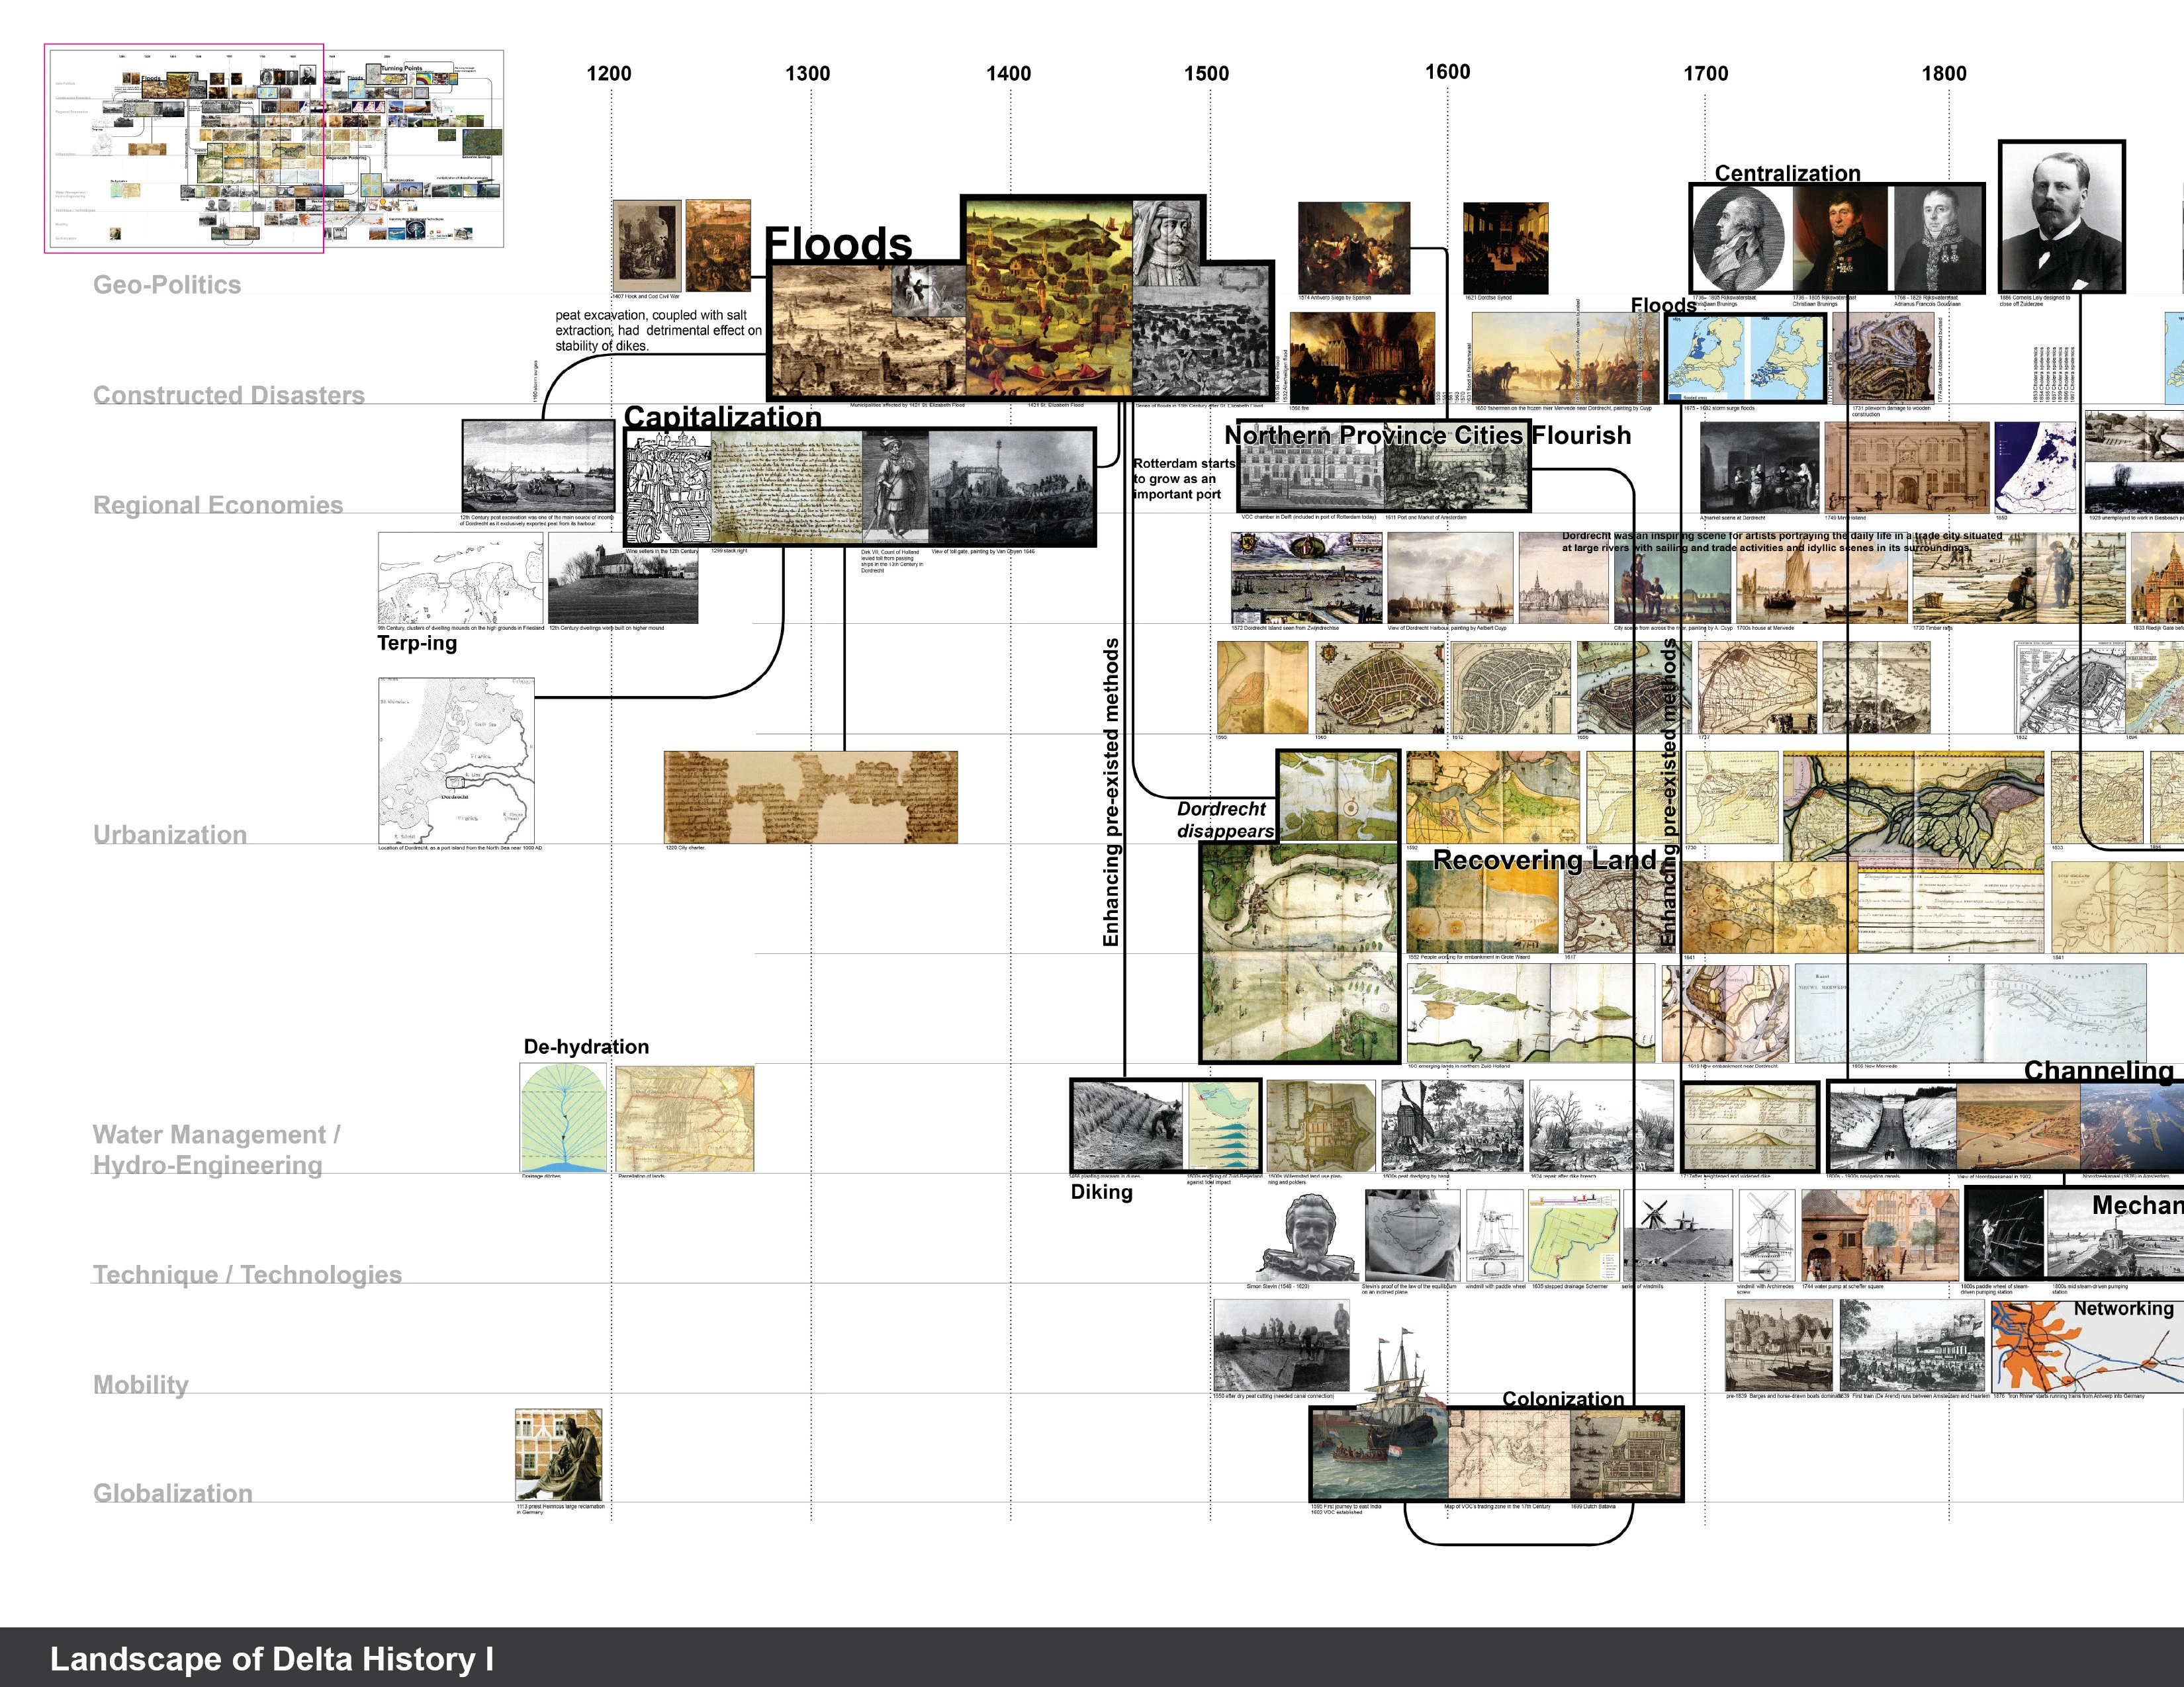Click the Mobility row label
The width and height of the screenshot is (2184, 1687).
coord(141,1384)
